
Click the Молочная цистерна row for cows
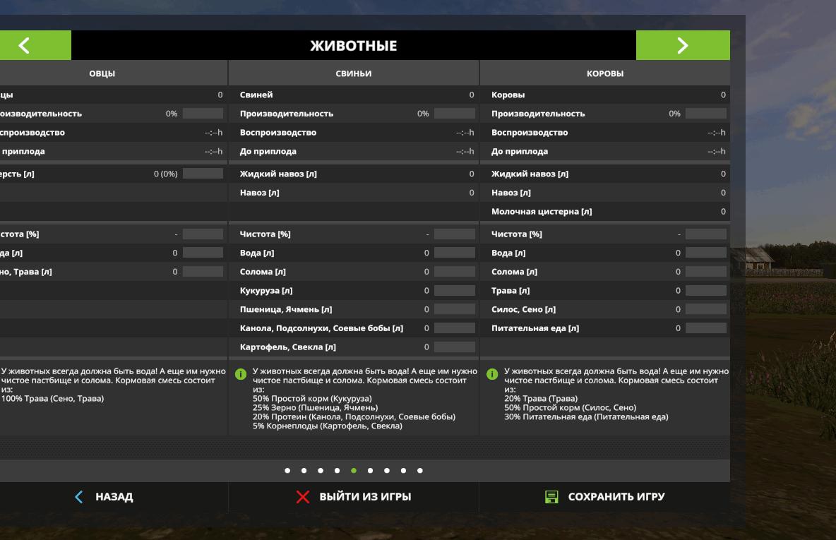coord(604,212)
